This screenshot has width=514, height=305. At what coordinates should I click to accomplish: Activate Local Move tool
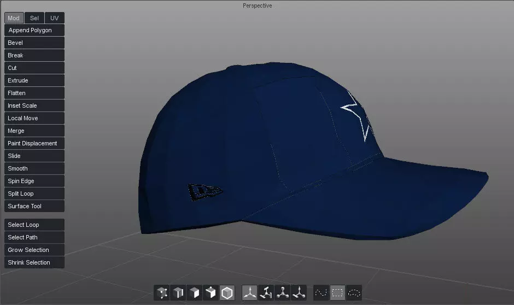34,118
